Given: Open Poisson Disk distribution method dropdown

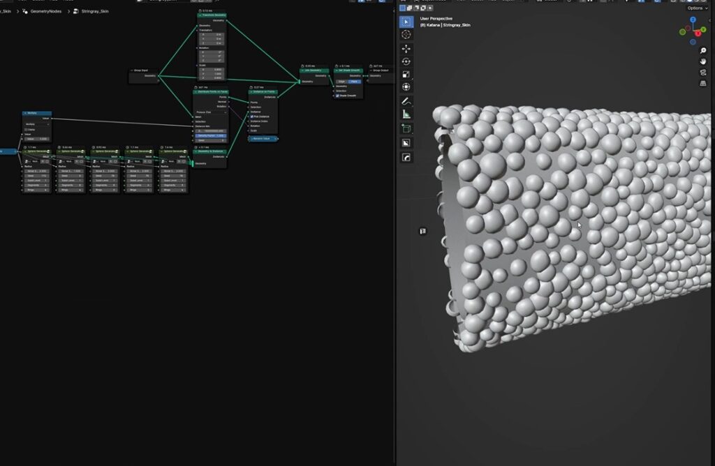Looking at the screenshot, I should [209, 112].
